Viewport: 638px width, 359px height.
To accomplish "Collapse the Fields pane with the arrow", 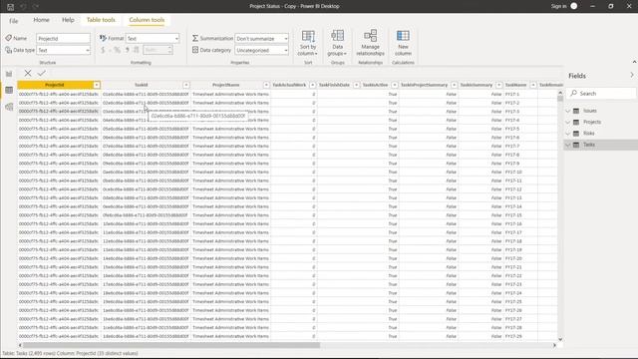I will [631, 76].
